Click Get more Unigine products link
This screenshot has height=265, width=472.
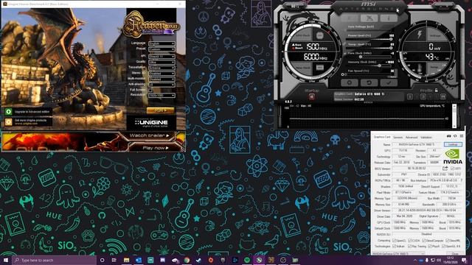[x=28, y=121]
